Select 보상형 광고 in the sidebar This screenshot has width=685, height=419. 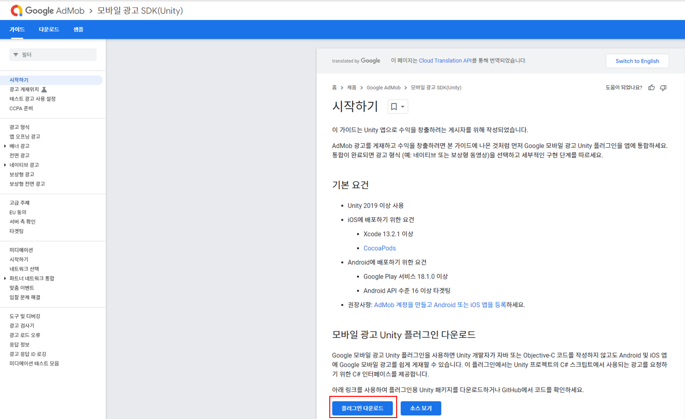point(22,174)
